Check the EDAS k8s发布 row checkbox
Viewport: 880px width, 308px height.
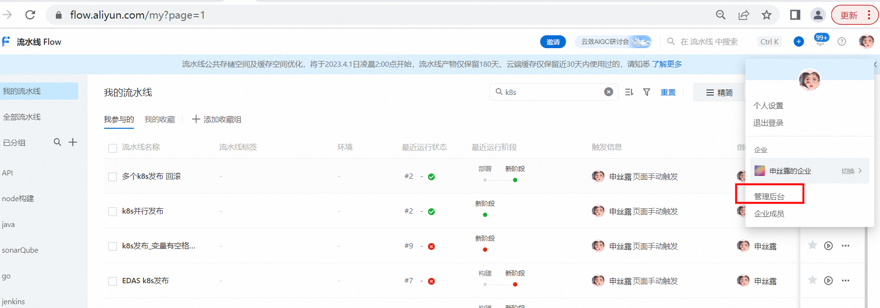click(113, 281)
